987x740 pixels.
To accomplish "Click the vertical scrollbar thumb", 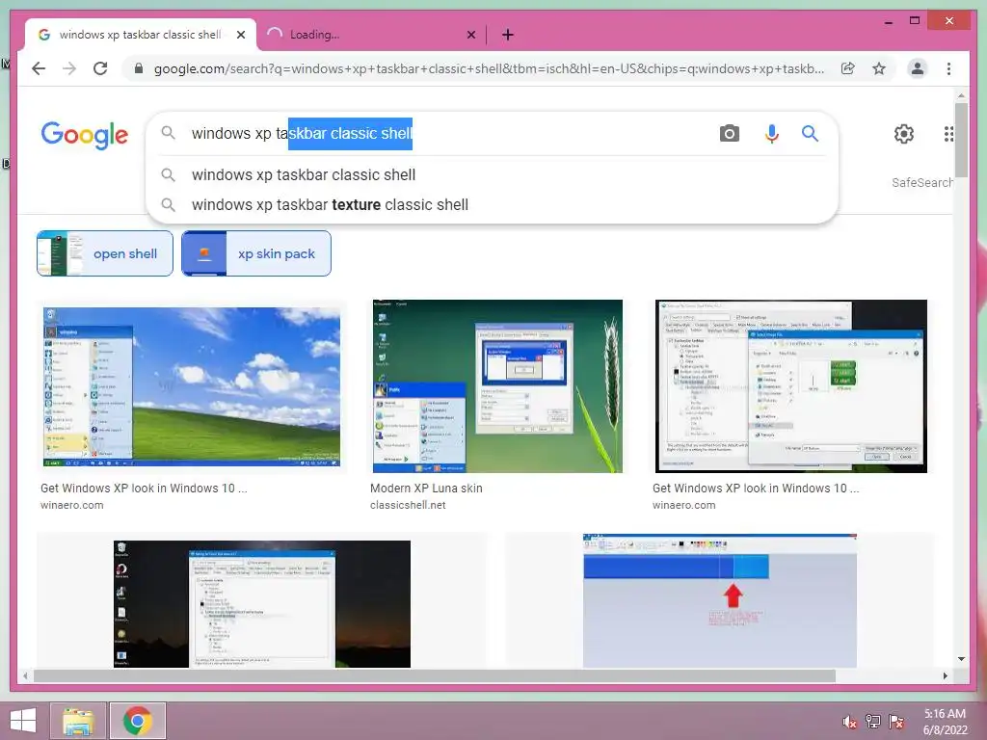I will 961,140.
